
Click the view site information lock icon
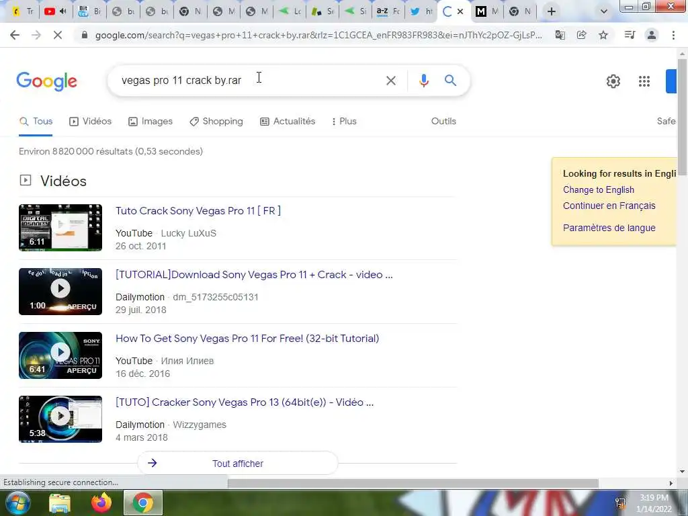pos(85,35)
